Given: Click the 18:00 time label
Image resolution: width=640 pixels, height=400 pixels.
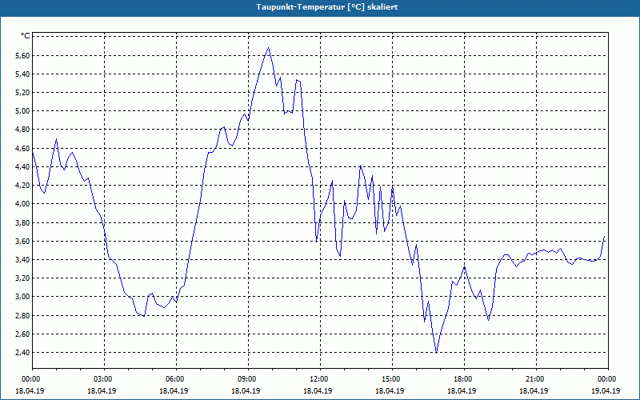Looking at the screenshot, I should click(464, 379).
